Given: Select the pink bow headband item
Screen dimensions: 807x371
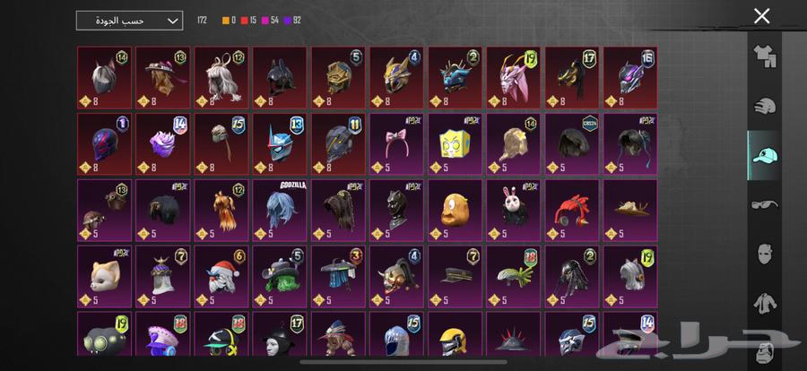Looking at the screenshot, I should tap(396, 144).
